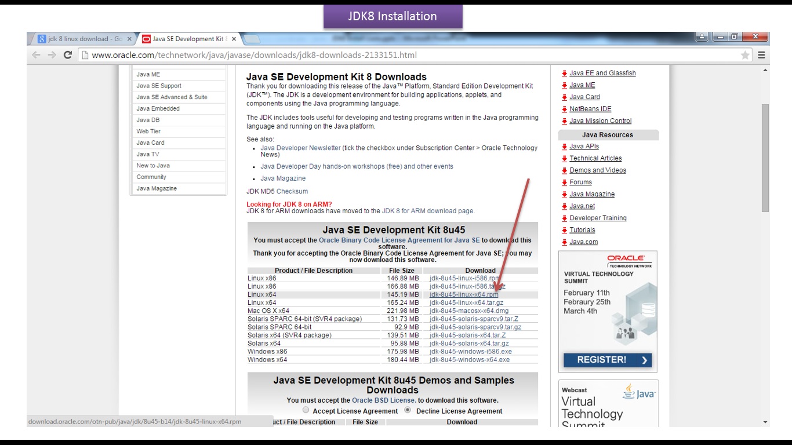Click the REGISTER! button

coord(608,360)
